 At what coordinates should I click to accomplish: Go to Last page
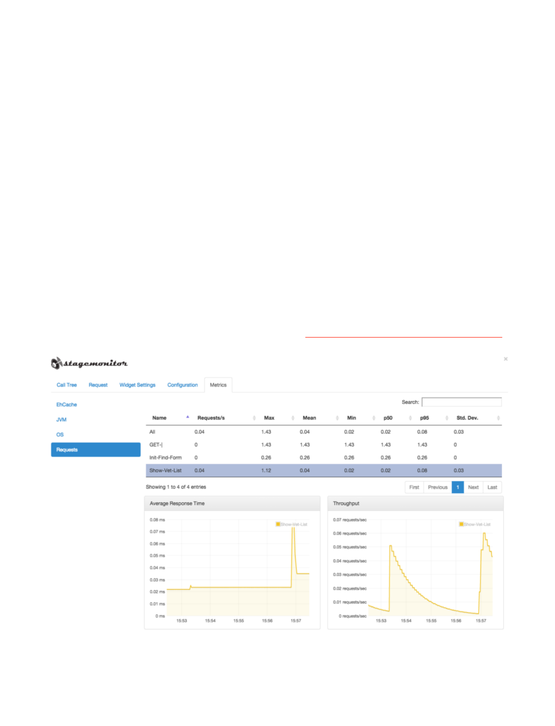point(492,487)
